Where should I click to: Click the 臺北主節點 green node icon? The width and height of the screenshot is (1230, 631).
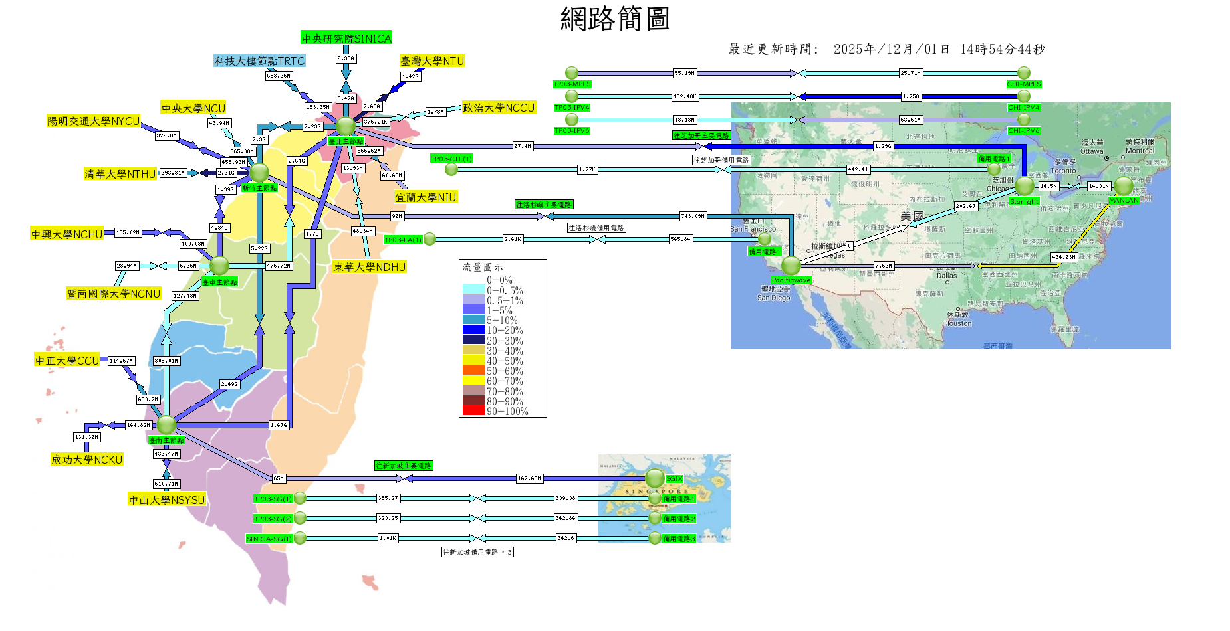tap(346, 126)
